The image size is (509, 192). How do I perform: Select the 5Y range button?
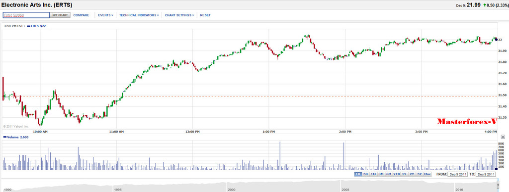[x=420, y=174]
